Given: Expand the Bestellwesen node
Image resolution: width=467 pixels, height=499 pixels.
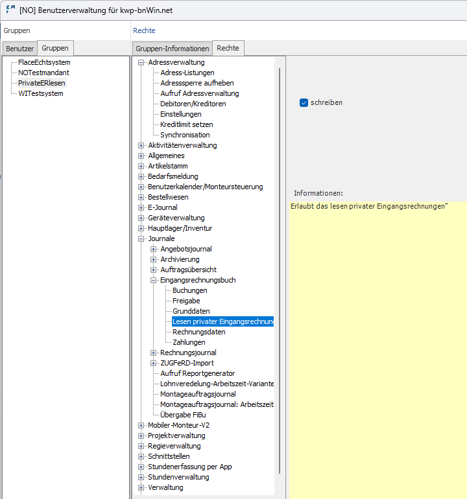Looking at the screenshot, I should click(x=141, y=197).
